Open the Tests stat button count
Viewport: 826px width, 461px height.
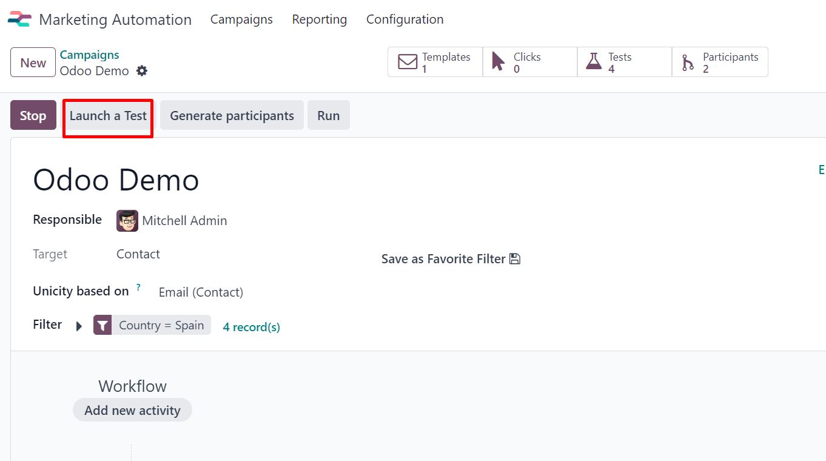pyautogui.click(x=625, y=62)
